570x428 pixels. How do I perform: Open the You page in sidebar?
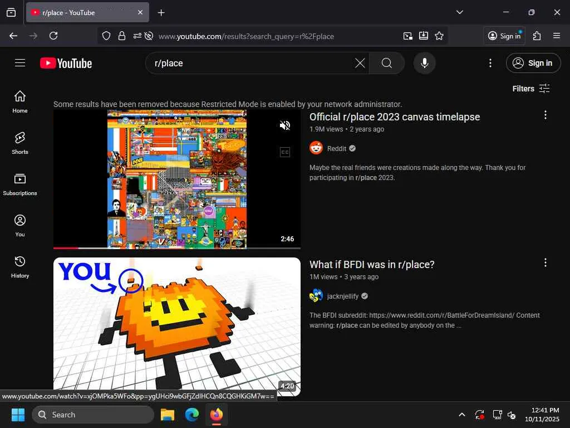tap(20, 226)
